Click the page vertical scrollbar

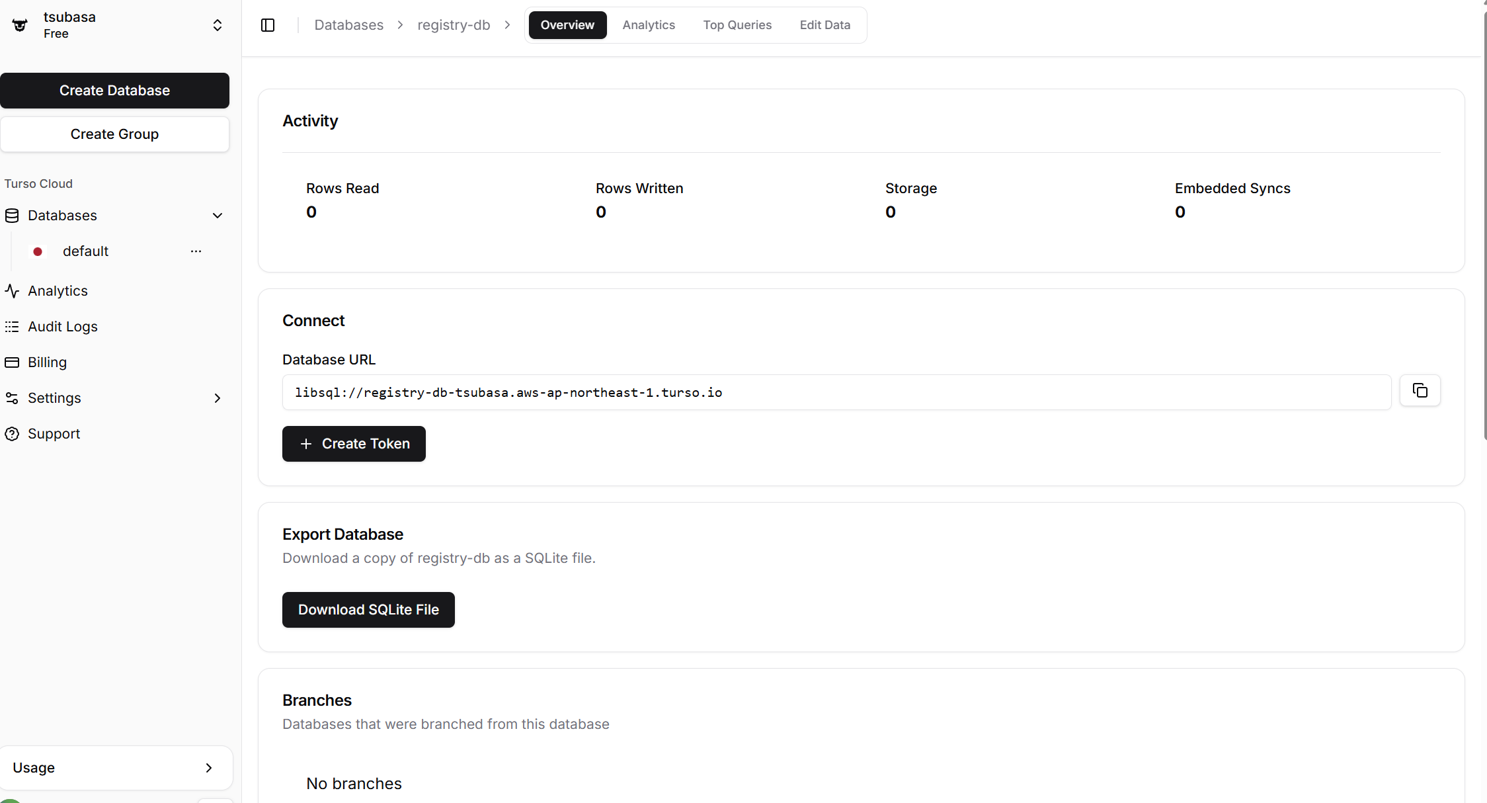pyautogui.click(x=1484, y=225)
